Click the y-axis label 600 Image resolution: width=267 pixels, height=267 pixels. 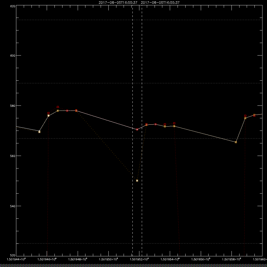[13, 56]
